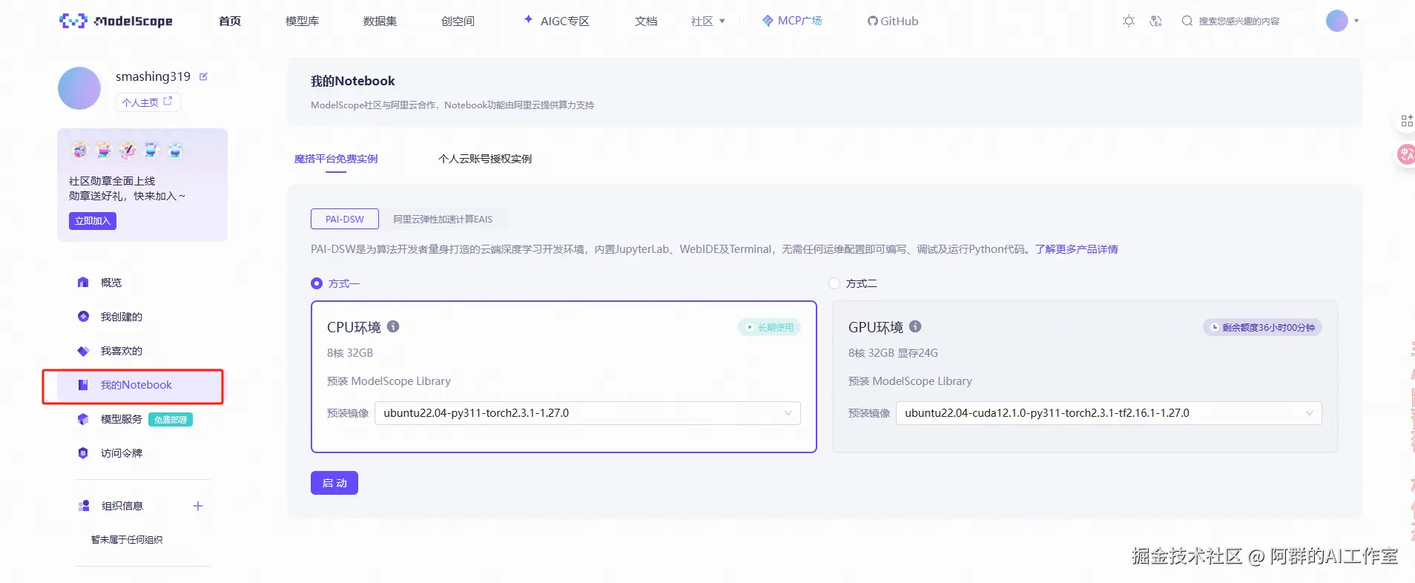
Task: Click the 暂未属于任何组织 text
Action: point(127,539)
